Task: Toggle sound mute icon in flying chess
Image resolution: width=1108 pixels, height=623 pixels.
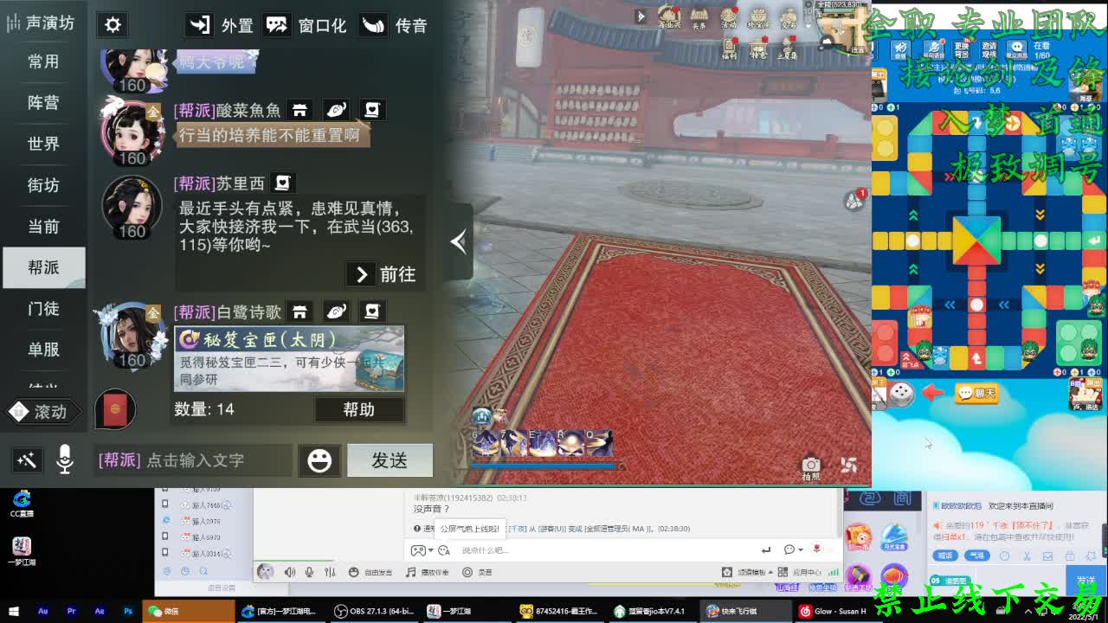Action: [900, 50]
